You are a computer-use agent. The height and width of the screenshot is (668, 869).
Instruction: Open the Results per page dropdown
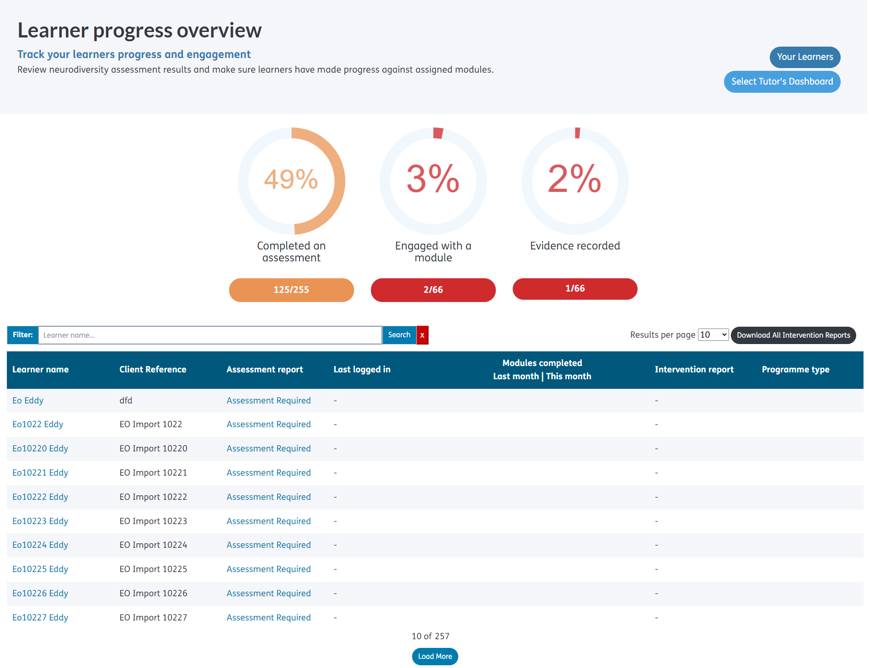713,334
